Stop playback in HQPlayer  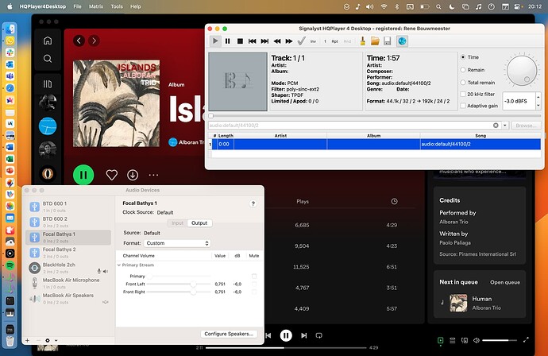pyautogui.click(x=240, y=41)
